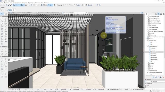The image size is (165, 92).
Task: Open the Конструирование menu
Action: (x=17, y=3)
